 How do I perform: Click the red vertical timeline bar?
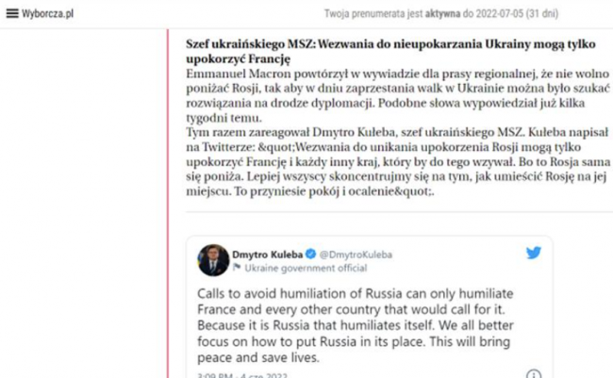(x=168, y=204)
